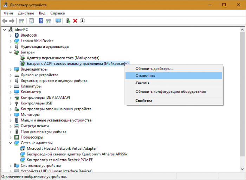Click the blue Help question mark icon
Viewport: 246px width, 180px height.
click(x=41, y=21)
